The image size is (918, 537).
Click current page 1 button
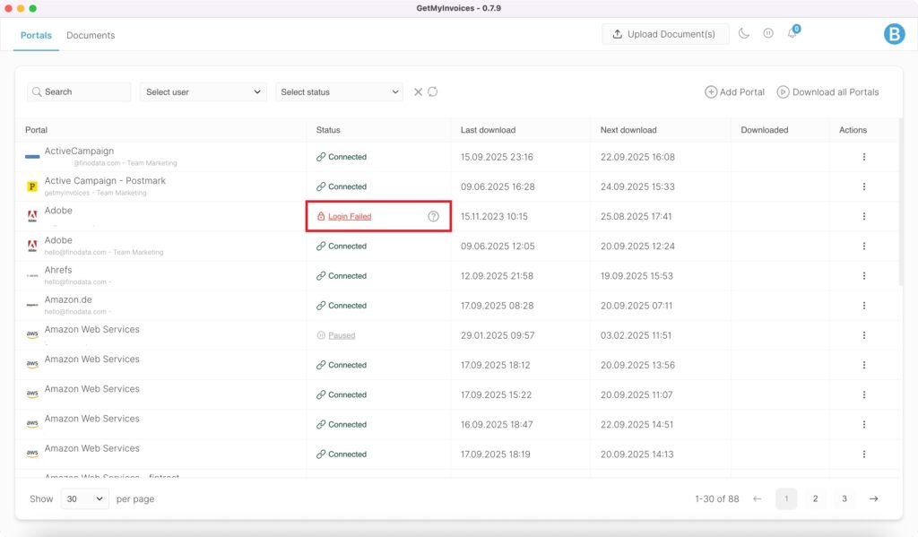click(x=786, y=499)
